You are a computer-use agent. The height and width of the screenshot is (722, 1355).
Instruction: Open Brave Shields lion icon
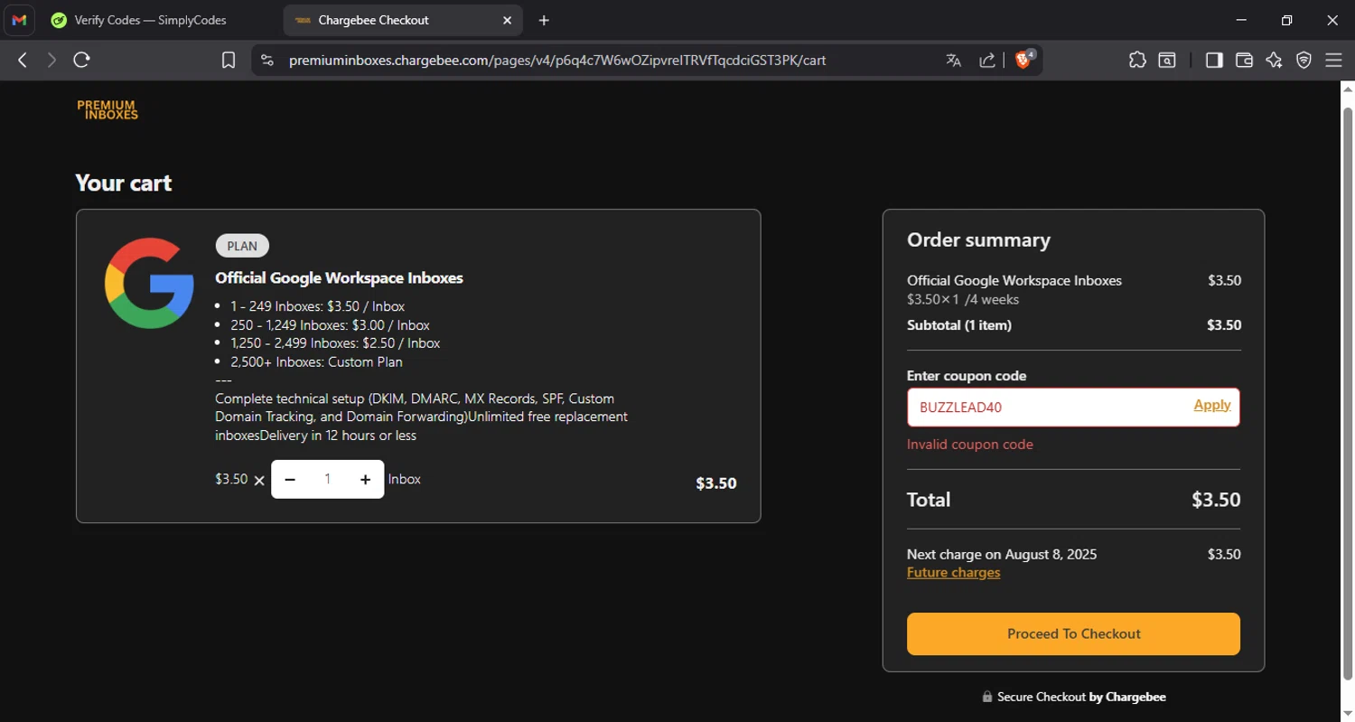tap(1024, 60)
